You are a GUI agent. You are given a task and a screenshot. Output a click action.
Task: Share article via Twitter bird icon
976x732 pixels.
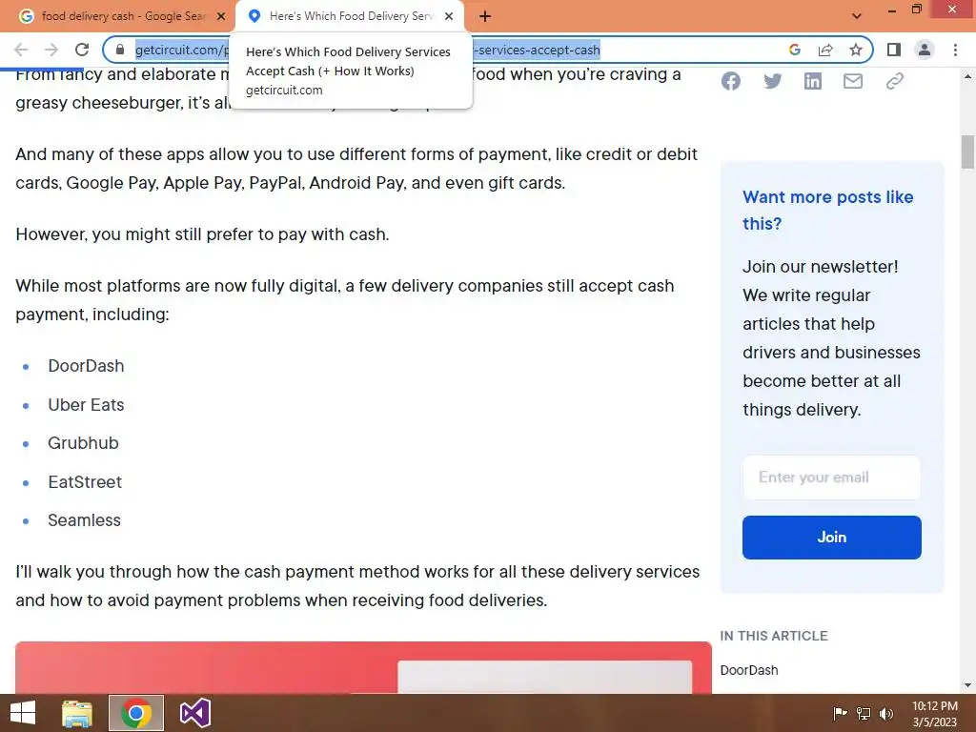[772, 81]
